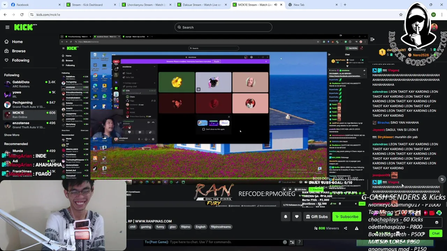Open enzotense channel avatar
Image resolution: width=447 pixels, height=251 pixels.
[7, 125]
